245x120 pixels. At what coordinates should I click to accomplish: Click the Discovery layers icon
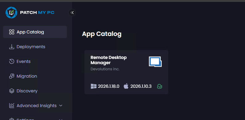pos(12,91)
